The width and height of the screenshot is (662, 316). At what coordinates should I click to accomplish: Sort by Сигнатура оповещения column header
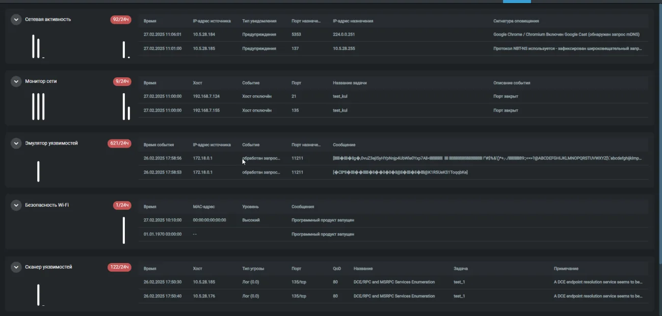516,21
